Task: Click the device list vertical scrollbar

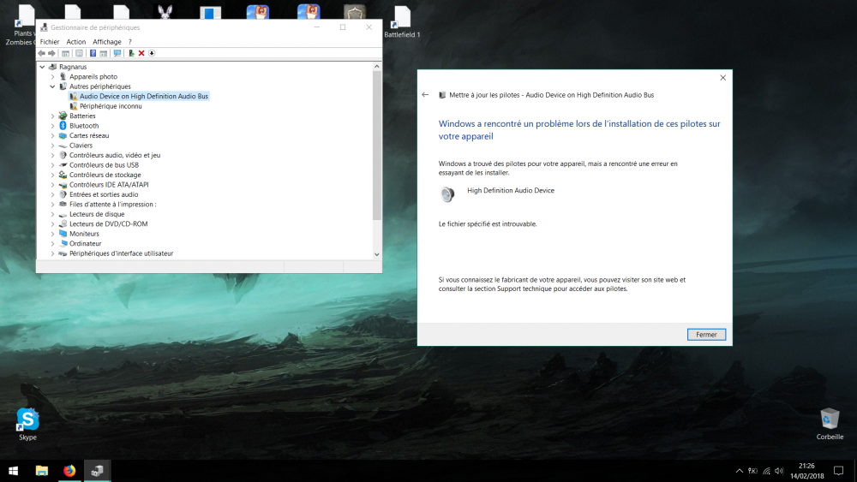Action: pyautogui.click(x=377, y=146)
